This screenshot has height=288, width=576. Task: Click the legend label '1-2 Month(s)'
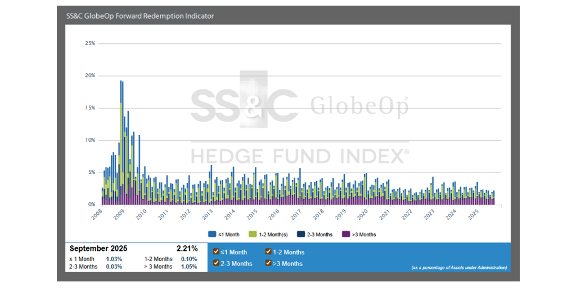click(x=273, y=235)
